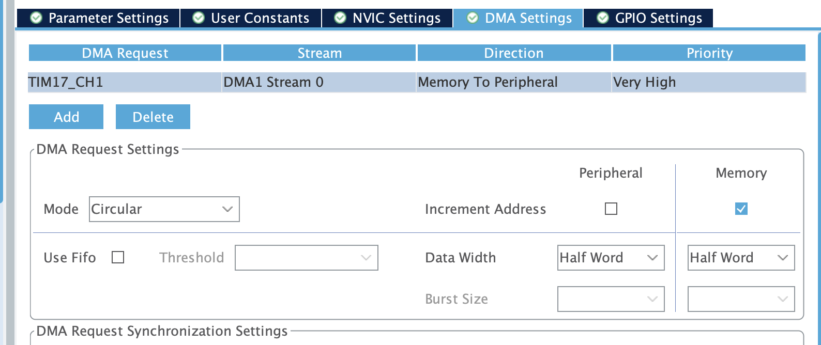Click the green check icon on NVIC Settings
The image size is (821, 345).
click(x=340, y=18)
